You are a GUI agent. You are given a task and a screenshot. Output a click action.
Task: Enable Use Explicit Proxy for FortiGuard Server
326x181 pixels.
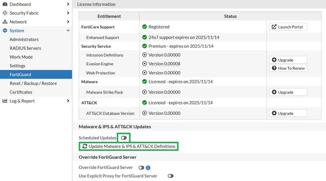tap(170, 176)
